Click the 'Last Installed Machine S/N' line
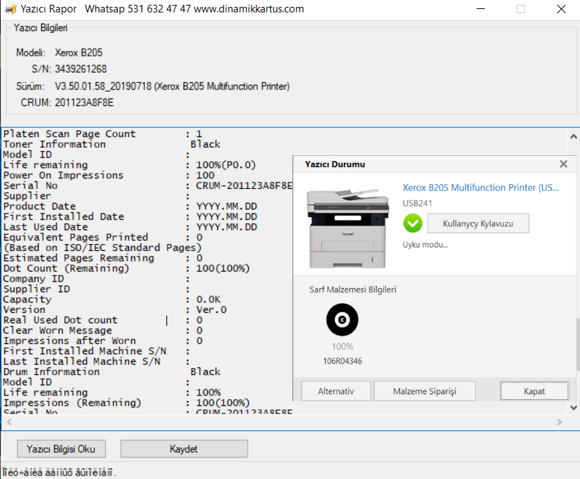The width and height of the screenshot is (580, 479). pos(96,361)
